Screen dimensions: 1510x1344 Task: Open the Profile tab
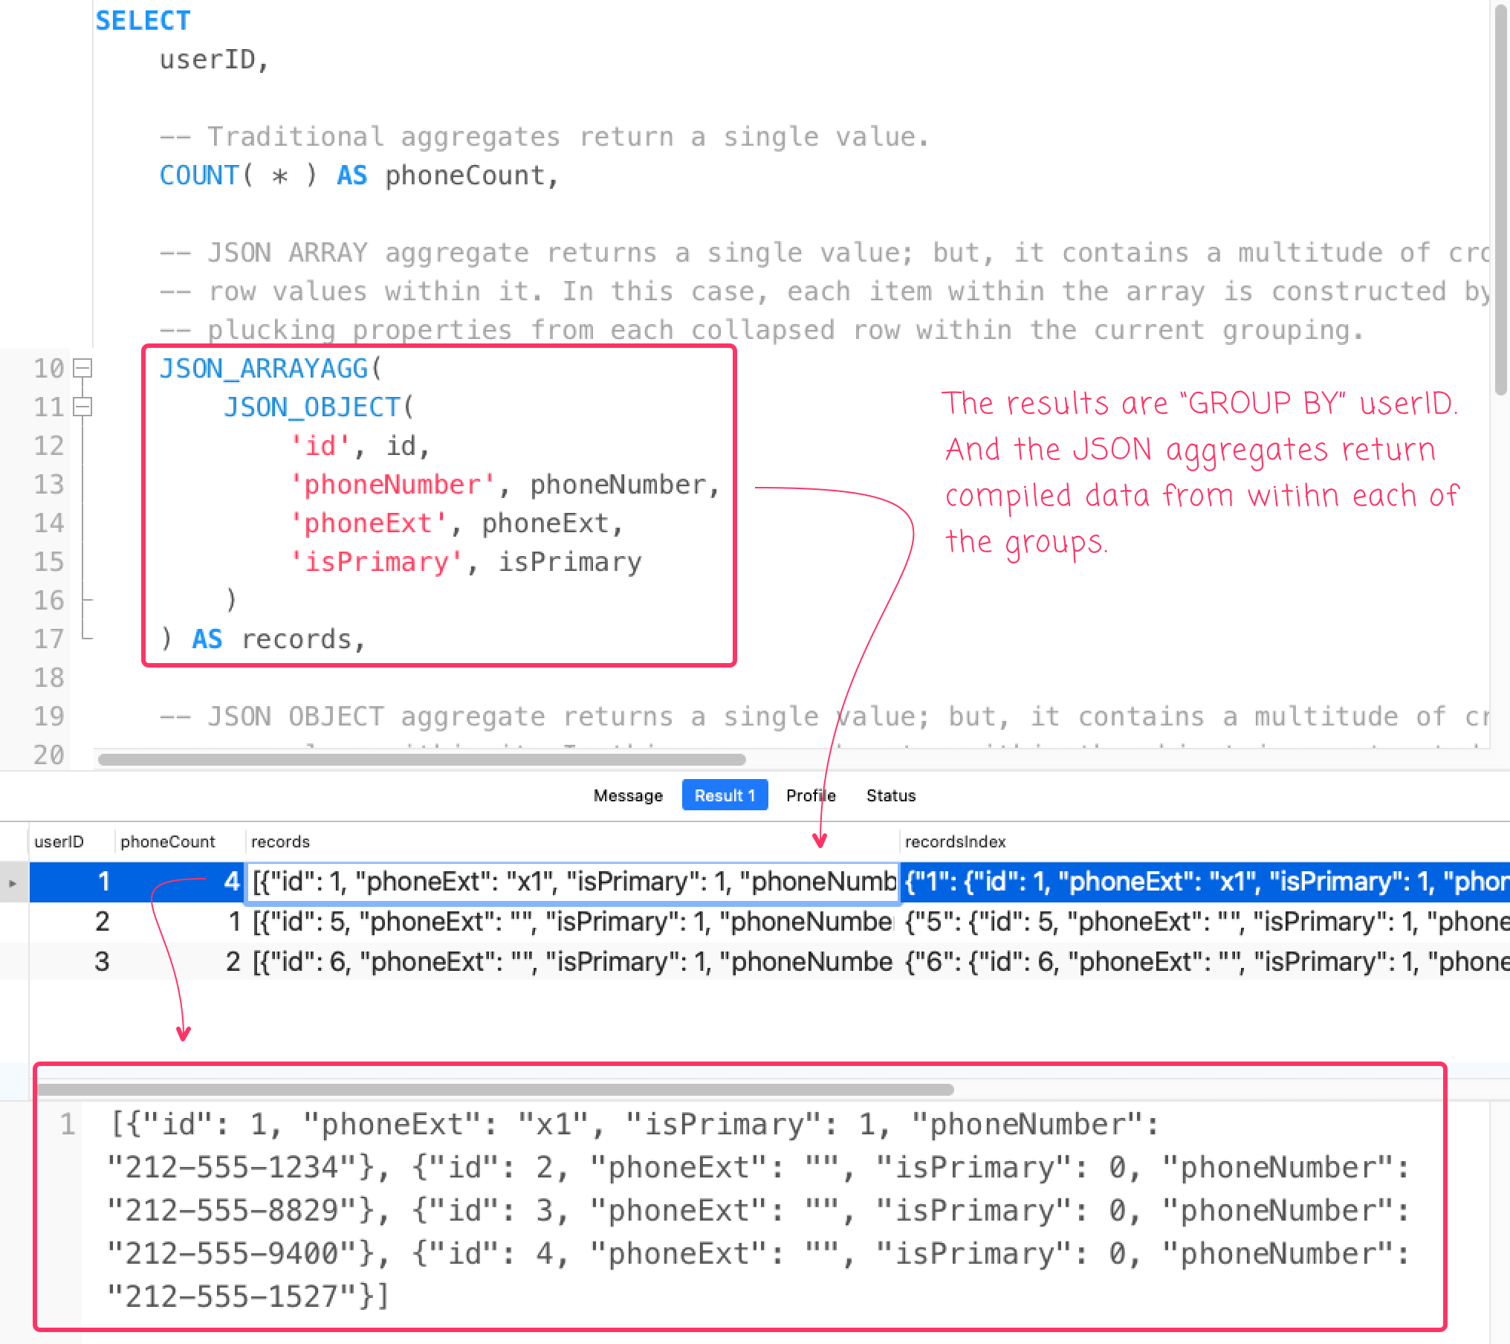810,795
